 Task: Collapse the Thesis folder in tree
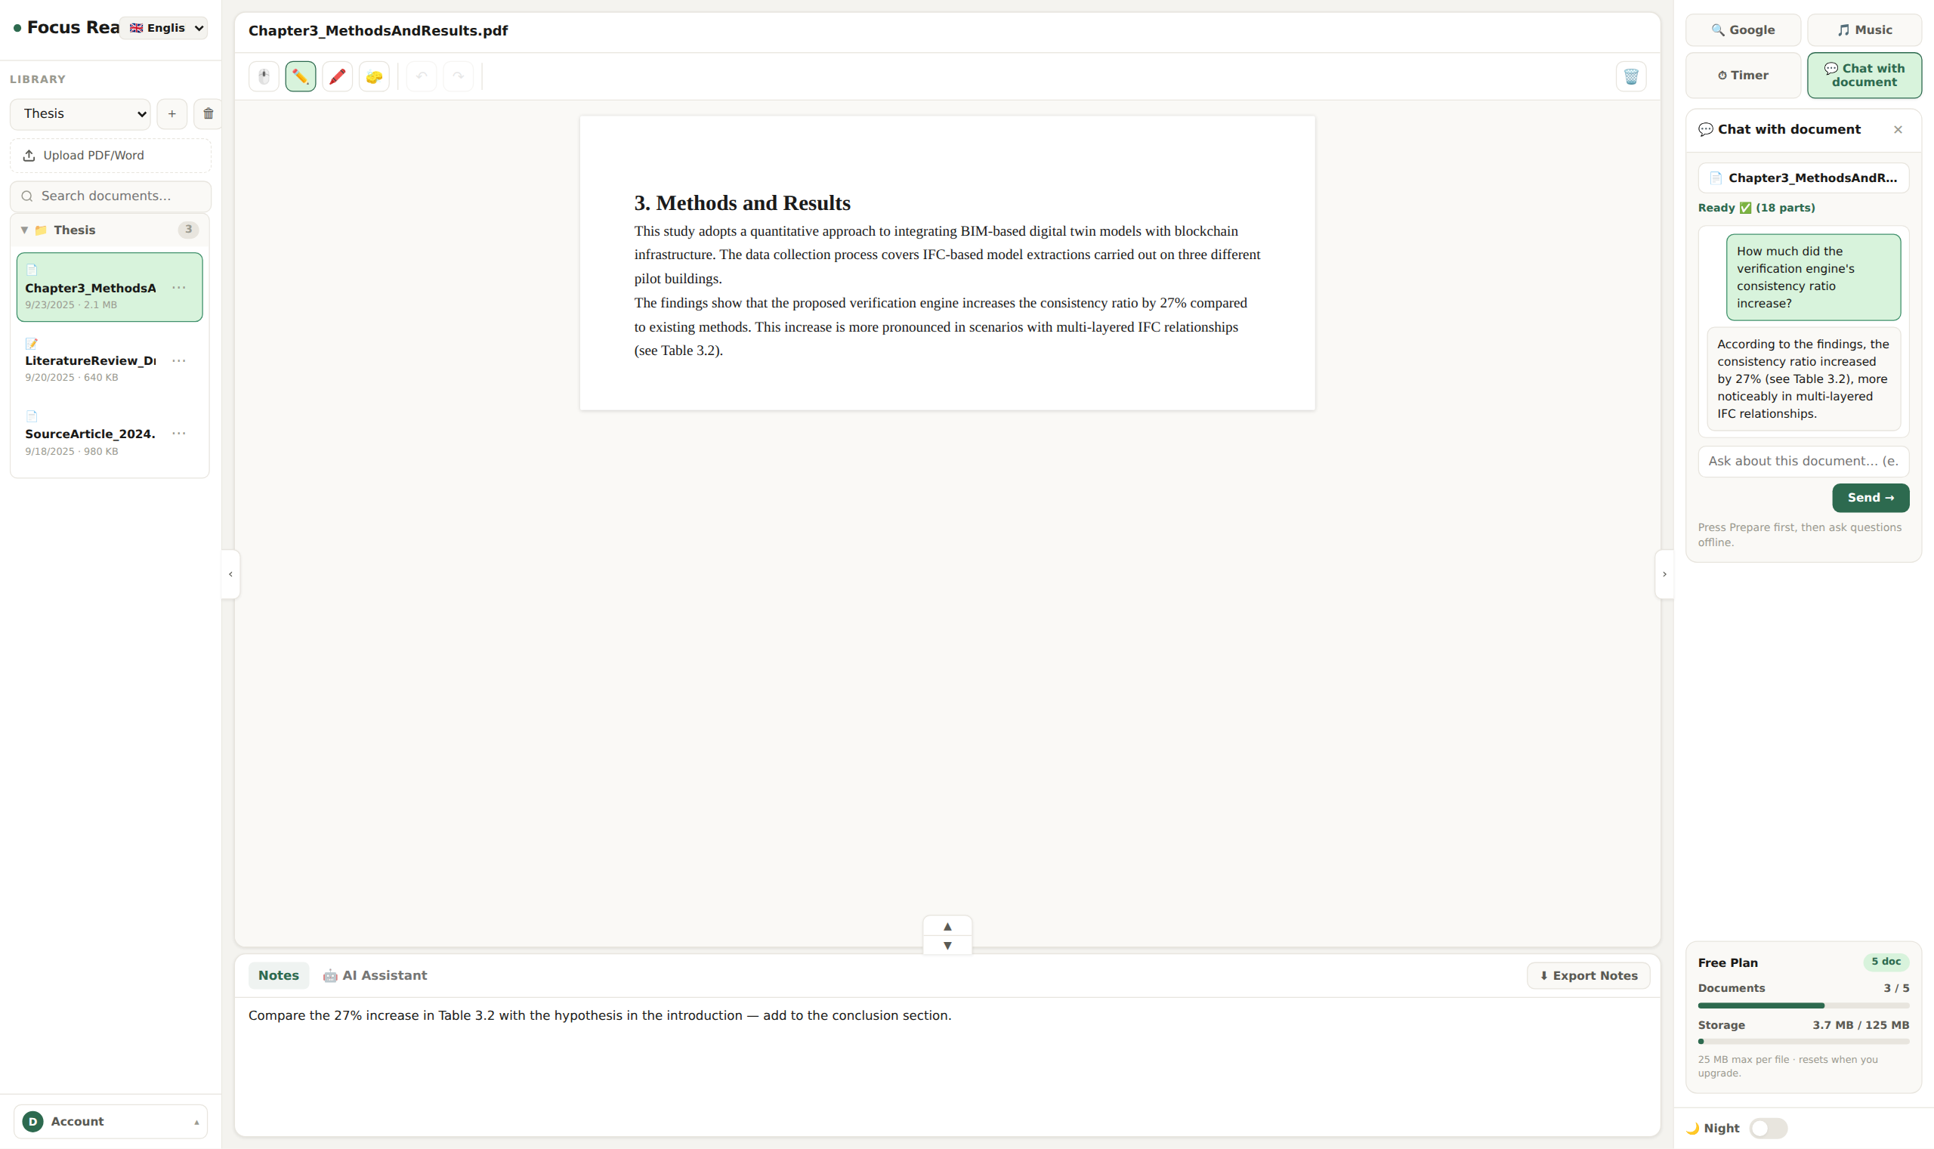click(24, 230)
